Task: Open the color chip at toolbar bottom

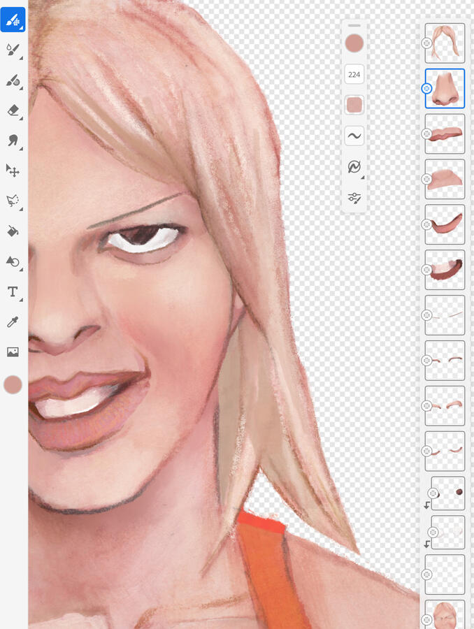Action: coord(13,384)
